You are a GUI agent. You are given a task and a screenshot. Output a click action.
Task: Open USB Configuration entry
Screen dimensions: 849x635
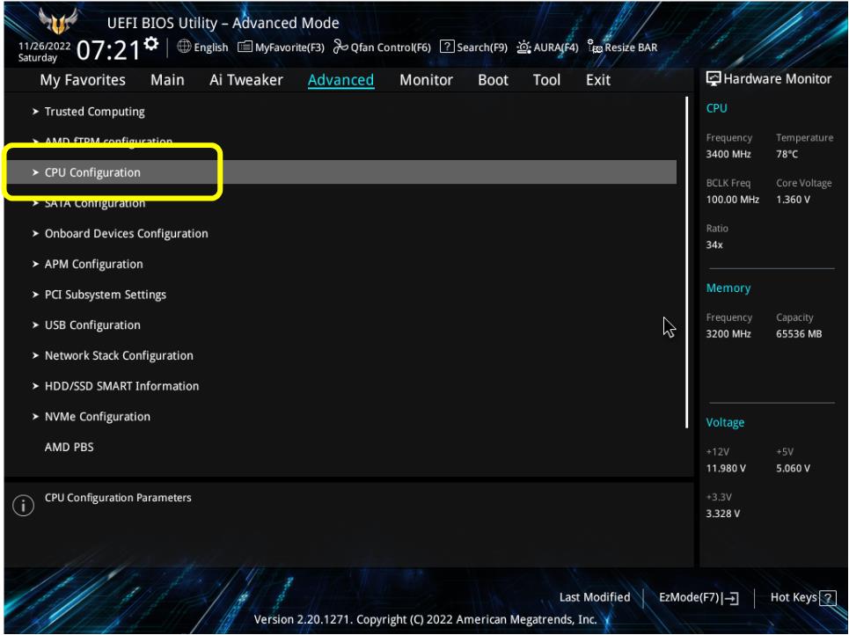pos(92,325)
